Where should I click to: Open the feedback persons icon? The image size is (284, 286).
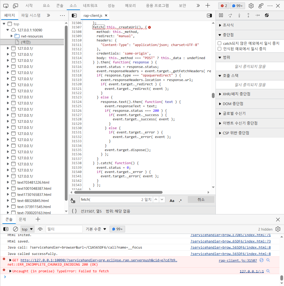coord(261,6)
